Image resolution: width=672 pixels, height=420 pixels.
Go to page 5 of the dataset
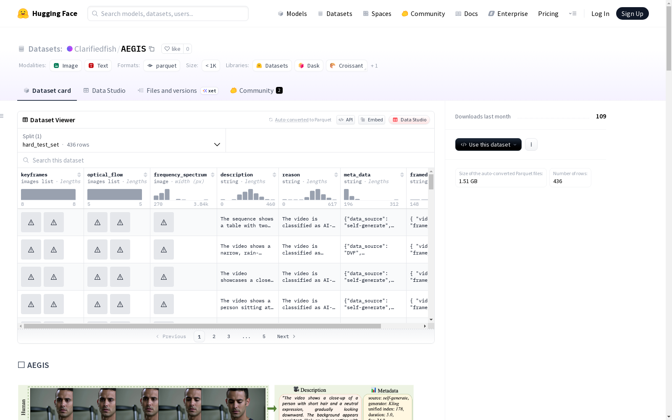(x=264, y=336)
